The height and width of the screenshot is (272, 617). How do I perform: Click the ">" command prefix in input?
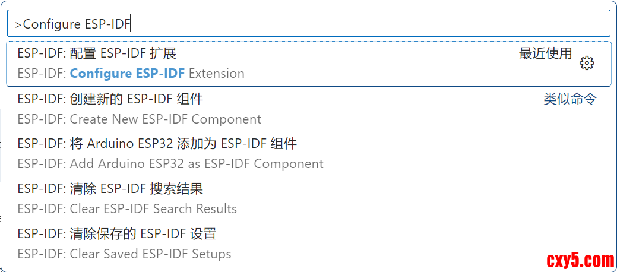pos(18,24)
